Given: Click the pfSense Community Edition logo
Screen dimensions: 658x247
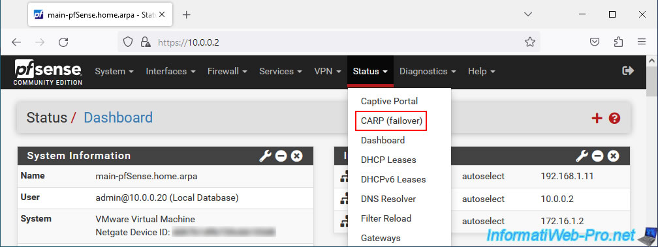Looking at the screenshot, I should 48,72.
